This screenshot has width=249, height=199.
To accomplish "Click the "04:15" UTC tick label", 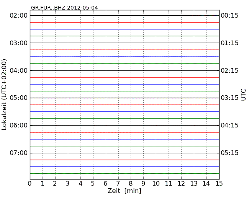I will [x=229, y=126].
